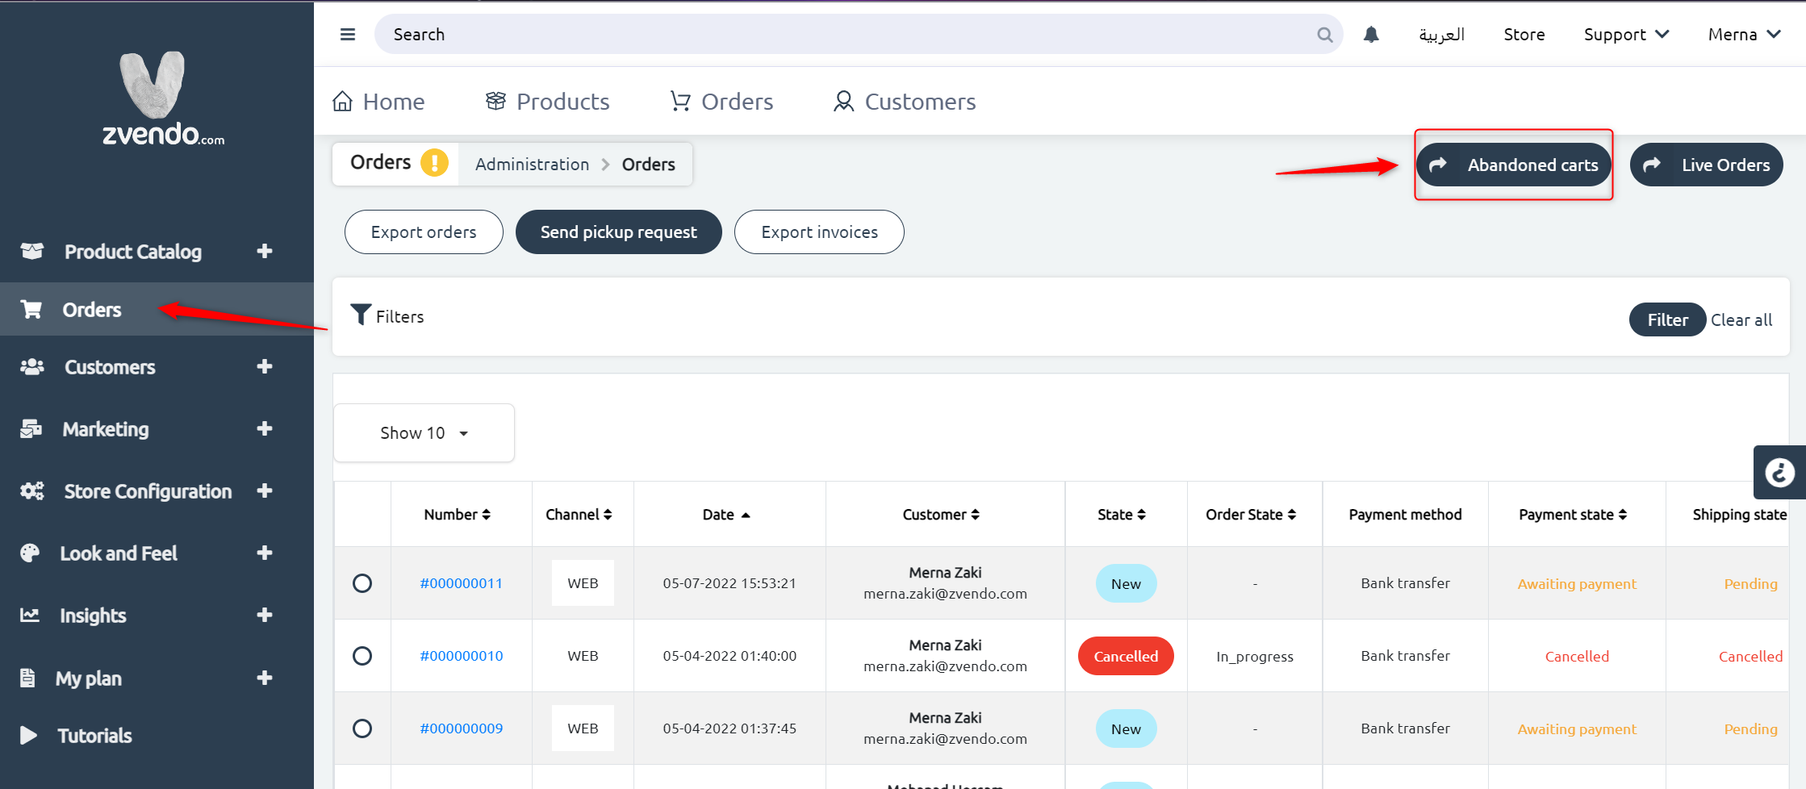Click the My plan document icon
This screenshot has width=1806, height=789.
click(x=27, y=678)
